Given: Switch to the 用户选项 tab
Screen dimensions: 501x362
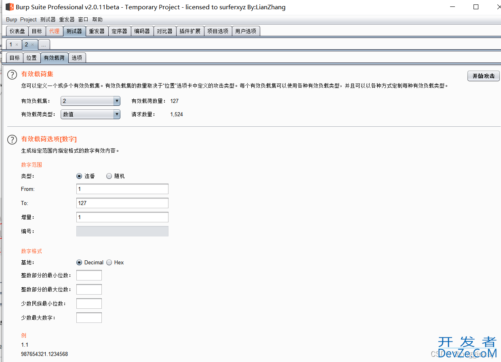Looking at the screenshot, I should point(246,31).
